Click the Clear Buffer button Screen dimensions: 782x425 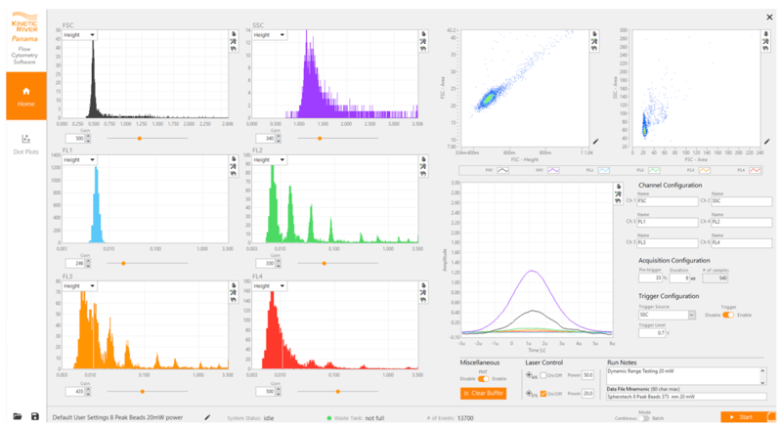(483, 393)
